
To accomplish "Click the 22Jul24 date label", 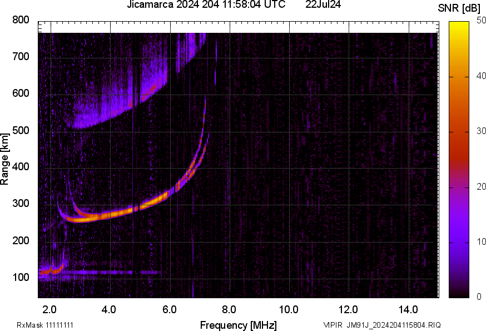I will 323,5.
